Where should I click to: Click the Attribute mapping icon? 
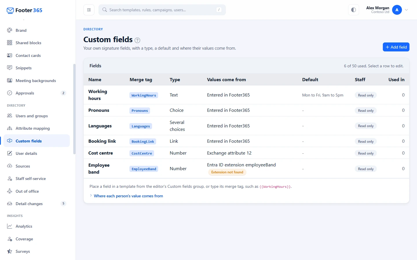pyautogui.click(x=10, y=128)
